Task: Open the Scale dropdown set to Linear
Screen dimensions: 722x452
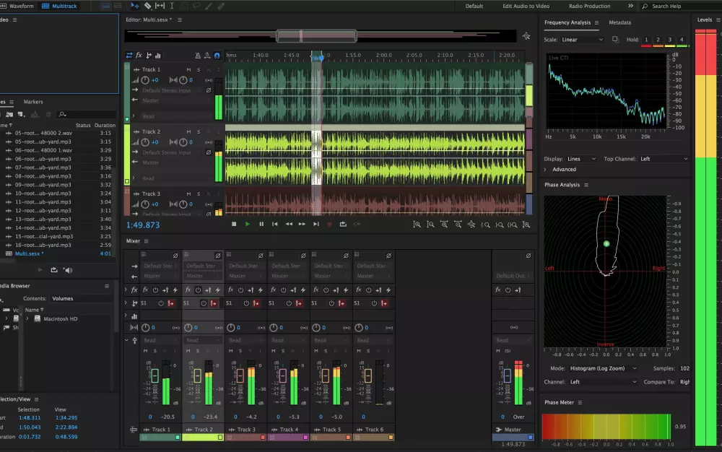Action: pyautogui.click(x=582, y=40)
